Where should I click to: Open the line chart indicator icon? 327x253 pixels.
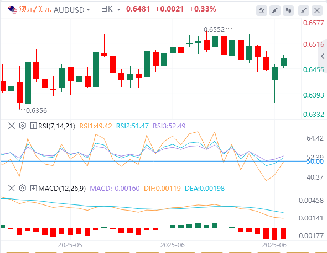[262, 10]
